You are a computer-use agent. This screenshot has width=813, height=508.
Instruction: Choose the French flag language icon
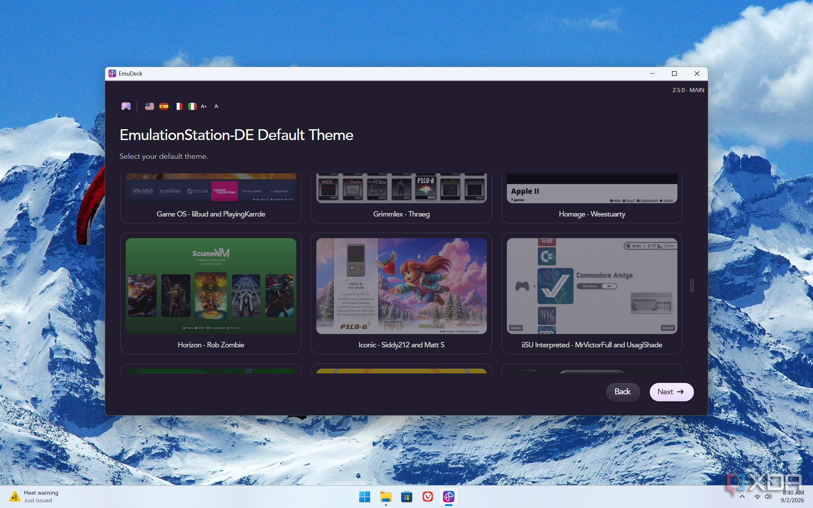(x=178, y=106)
